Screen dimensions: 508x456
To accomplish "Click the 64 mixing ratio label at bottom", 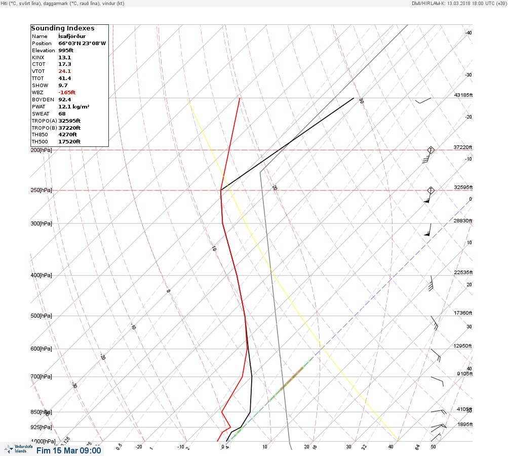I will (417, 447).
